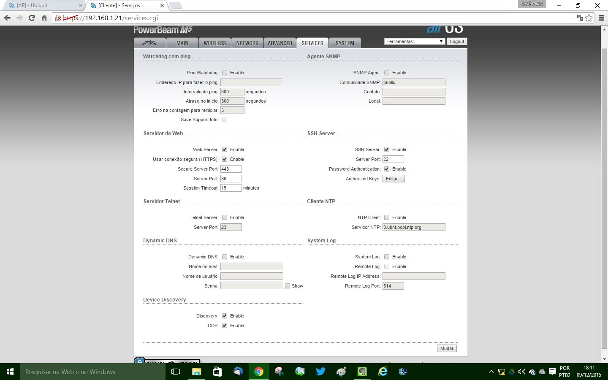
Task: Bookmark this page with the star icon
Action: [x=589, y=18]
